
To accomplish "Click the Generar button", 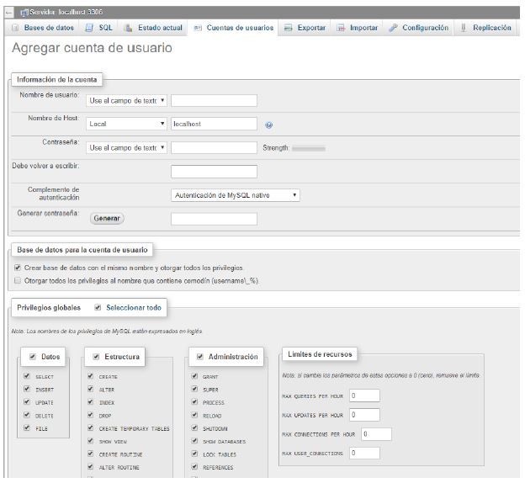I will point(107,219).
